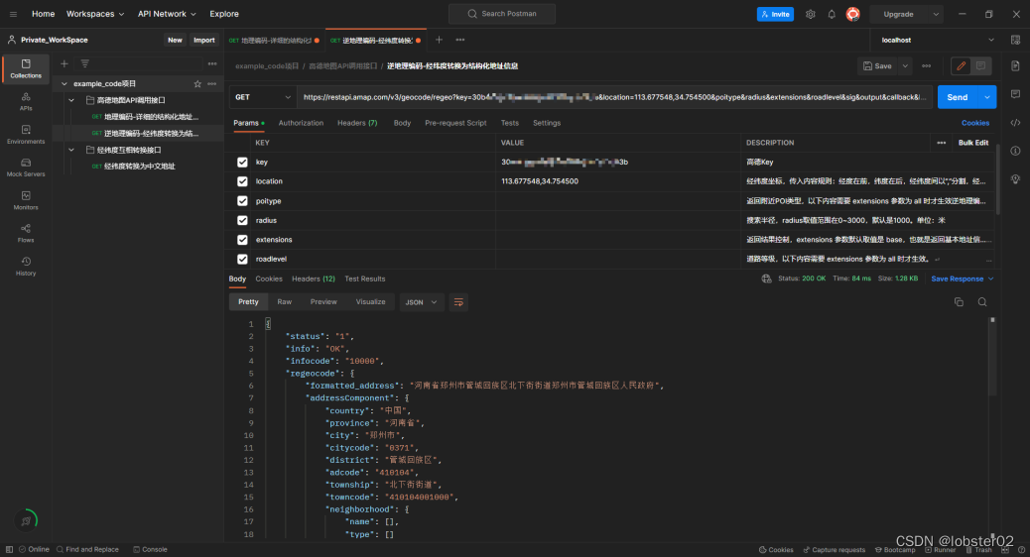
Task: Open the info icon in right sidebar
Action: (1015, 151)
